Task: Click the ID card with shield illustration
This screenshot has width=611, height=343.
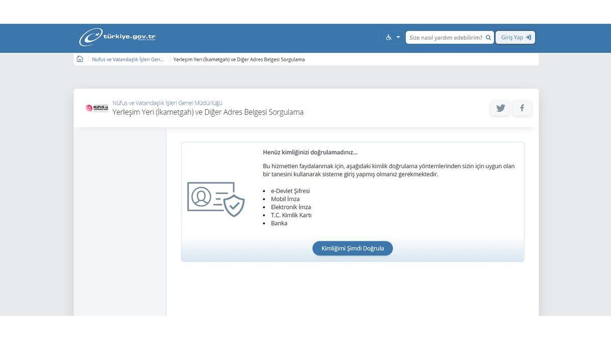Action: point(216,199)
